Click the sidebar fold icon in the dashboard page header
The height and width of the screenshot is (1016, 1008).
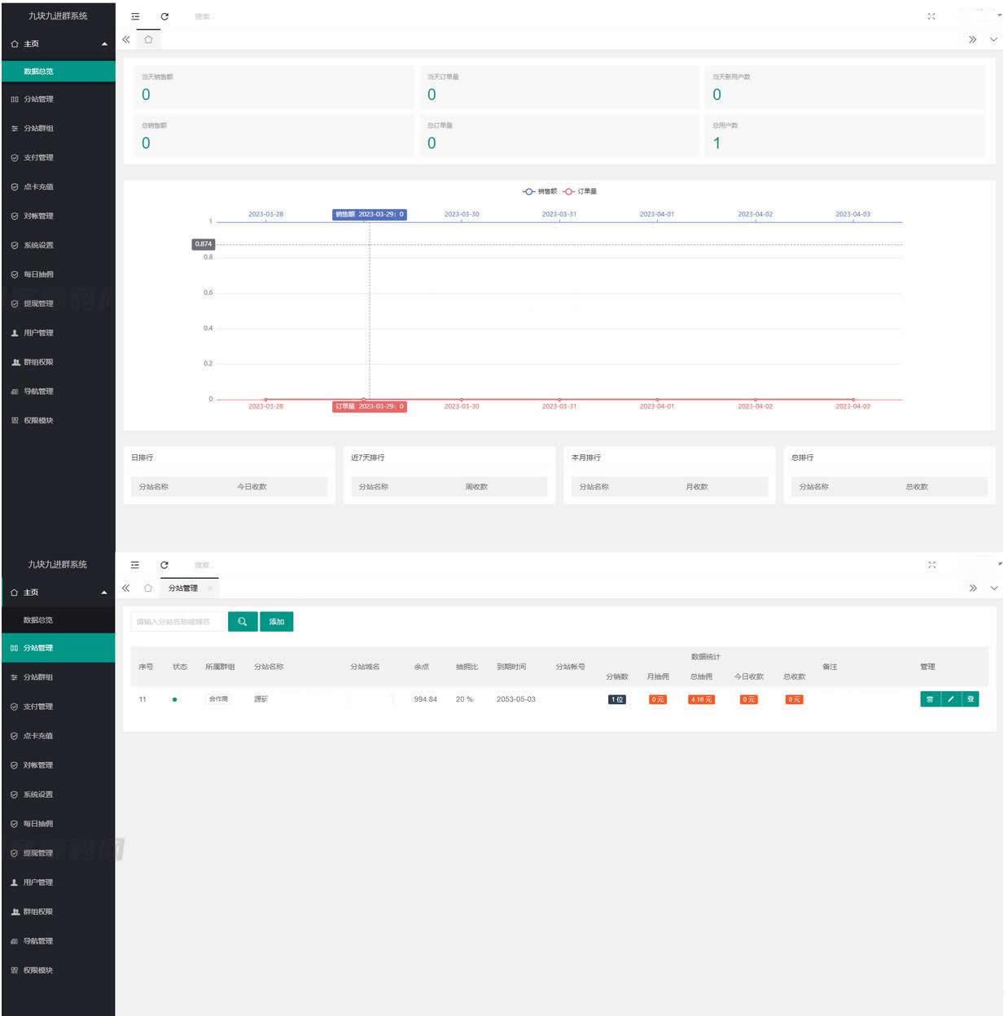pos(135,16)
